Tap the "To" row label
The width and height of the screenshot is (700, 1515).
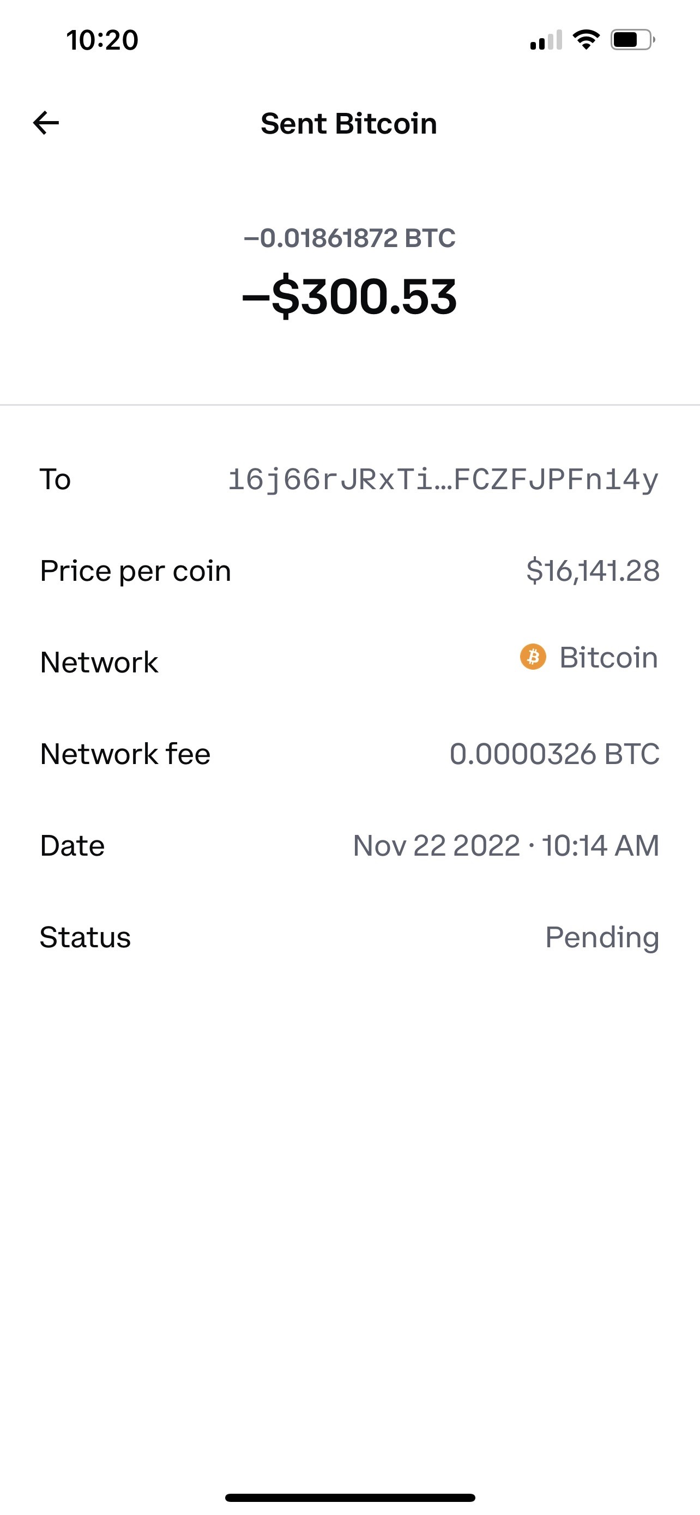pos(55,479)
